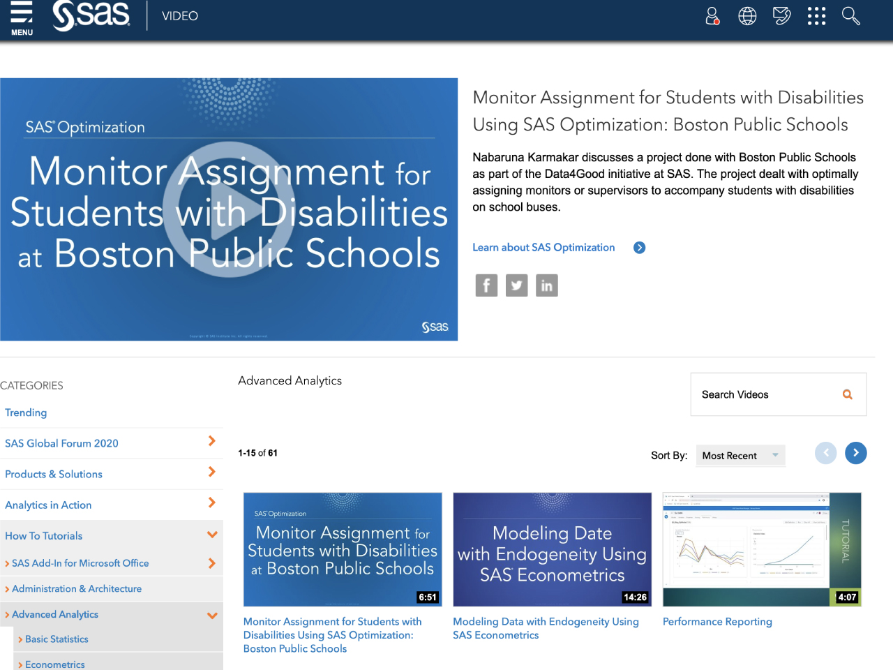Open Econometrics subcategory
The width and height of the screenshot is (893, 670).
pos(55,664)
